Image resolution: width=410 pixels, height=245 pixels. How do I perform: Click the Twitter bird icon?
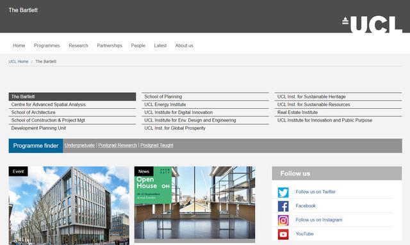coord(283,193)
